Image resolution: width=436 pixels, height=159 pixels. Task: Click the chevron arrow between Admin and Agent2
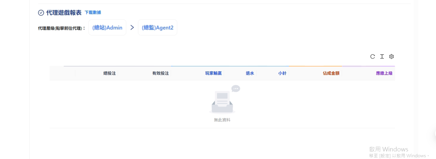click(x=132, y=28)
